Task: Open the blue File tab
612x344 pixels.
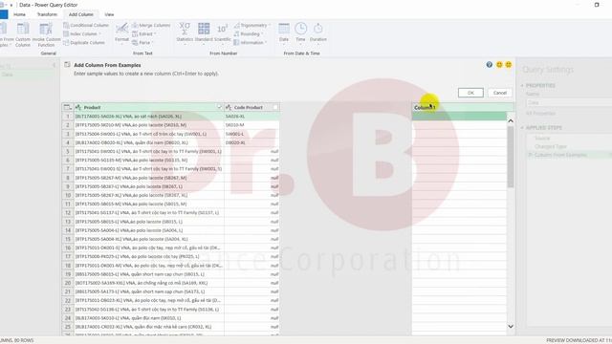Action: [x=4, y=14]
